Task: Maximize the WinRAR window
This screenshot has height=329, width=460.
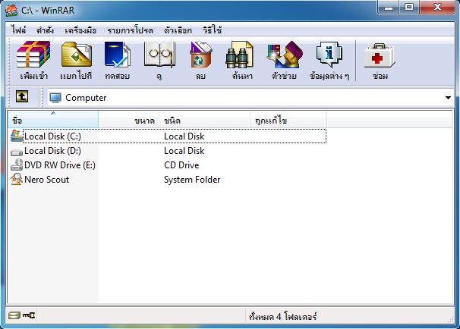Action: coord(409,8)
